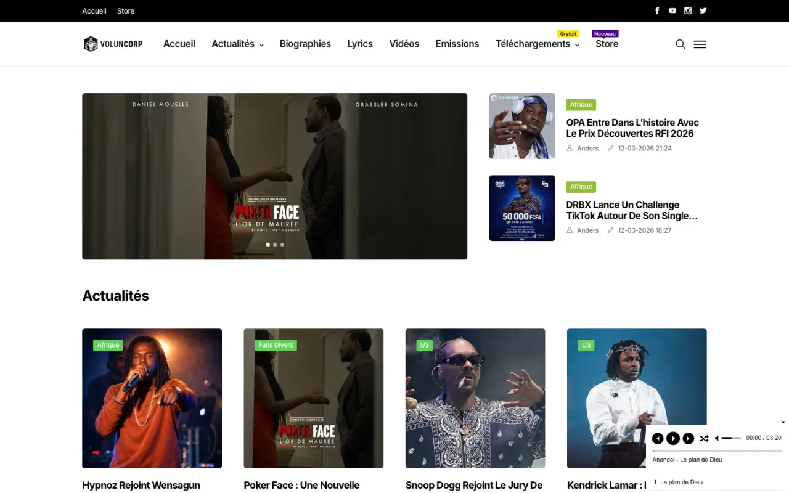Open the Twitter profile icon
The height and width of the screenshot is (493, 789).
[x=703, y=10]
